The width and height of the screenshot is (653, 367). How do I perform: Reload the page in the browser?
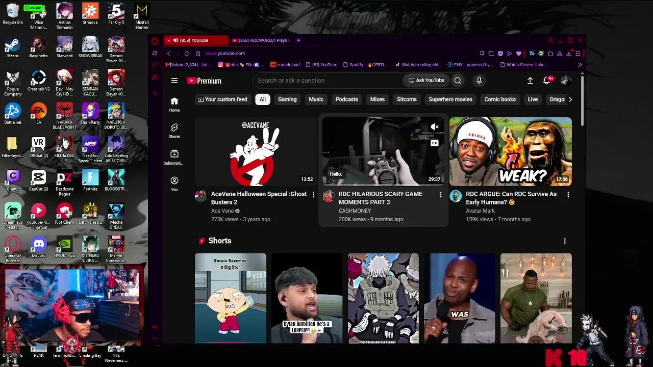click(x=187, y=54)
